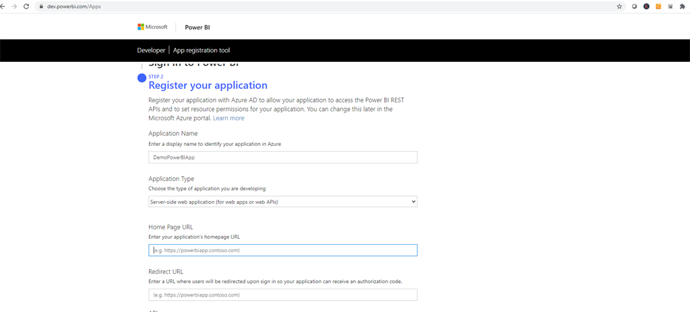Click the gray circle extension icon
The image size is (690, 312).
[x=635, y=6]
